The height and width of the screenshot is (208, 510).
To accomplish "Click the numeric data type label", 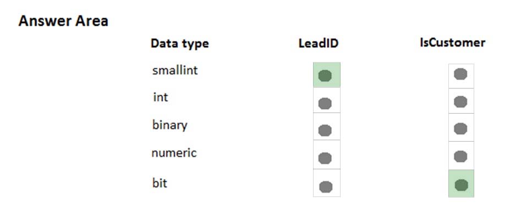I will click(x=174, y=153).
